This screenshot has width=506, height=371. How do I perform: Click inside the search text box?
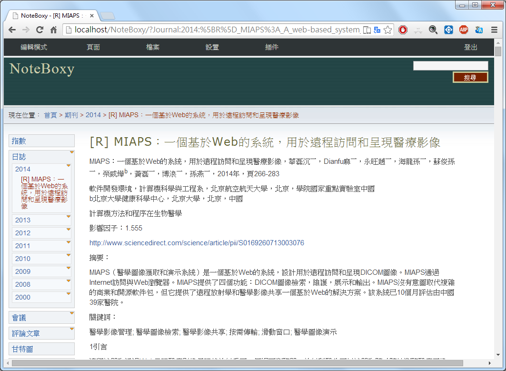coord(450,65)
